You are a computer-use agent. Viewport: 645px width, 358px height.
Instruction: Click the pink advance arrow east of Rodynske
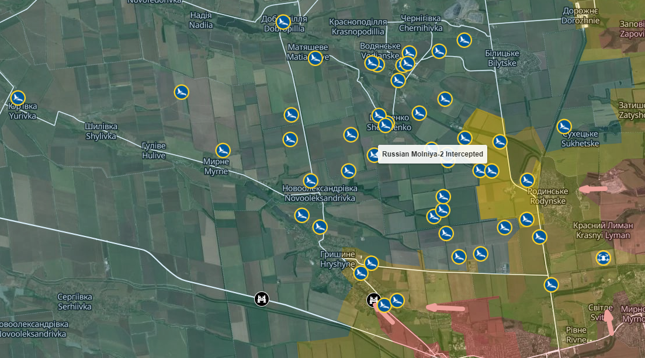coord(593,189)
